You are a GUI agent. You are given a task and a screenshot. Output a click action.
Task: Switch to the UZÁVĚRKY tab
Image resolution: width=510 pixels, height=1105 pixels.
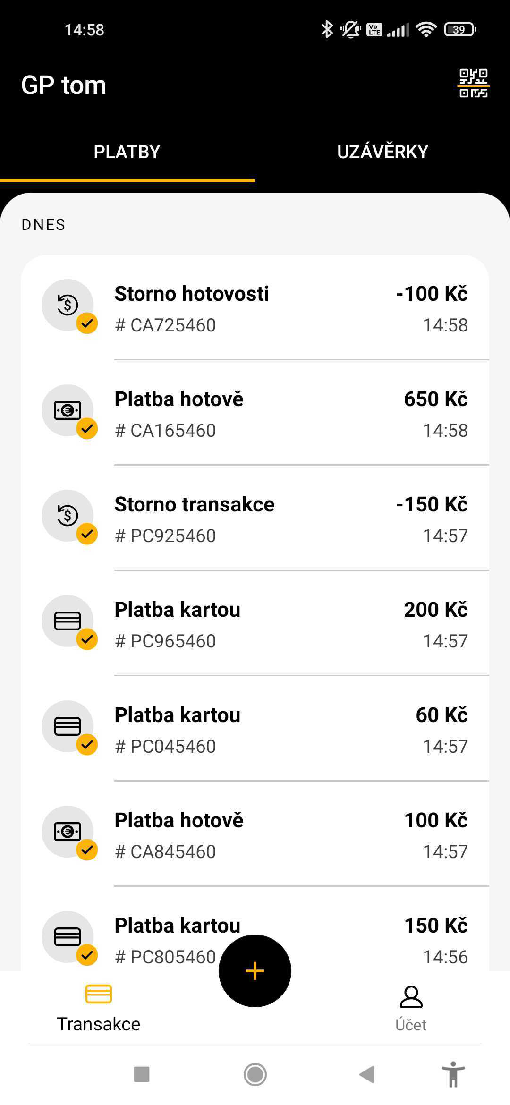click(x=382, y=152)
